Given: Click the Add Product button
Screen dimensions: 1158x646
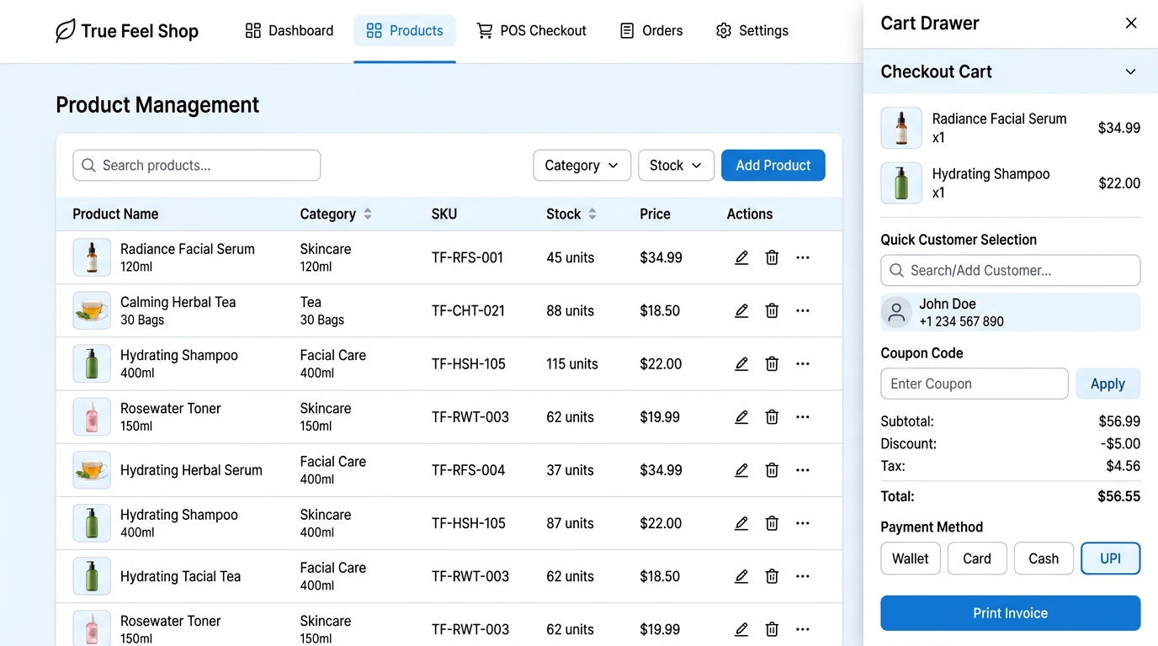Looking at the screenshot, I should tap(773, 166).
